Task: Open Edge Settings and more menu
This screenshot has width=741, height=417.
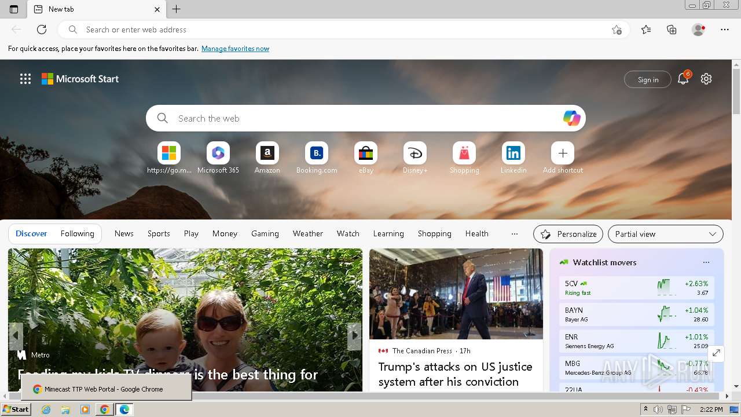Action: (x=725, y=30)
